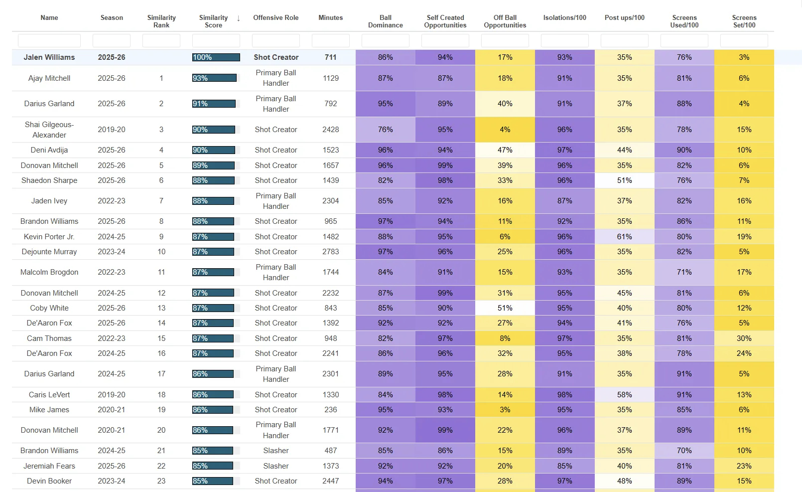Focus the Name filter input box
Image resolution: width=802 pixels, height=492 pixels.
[x=49, y=41]
